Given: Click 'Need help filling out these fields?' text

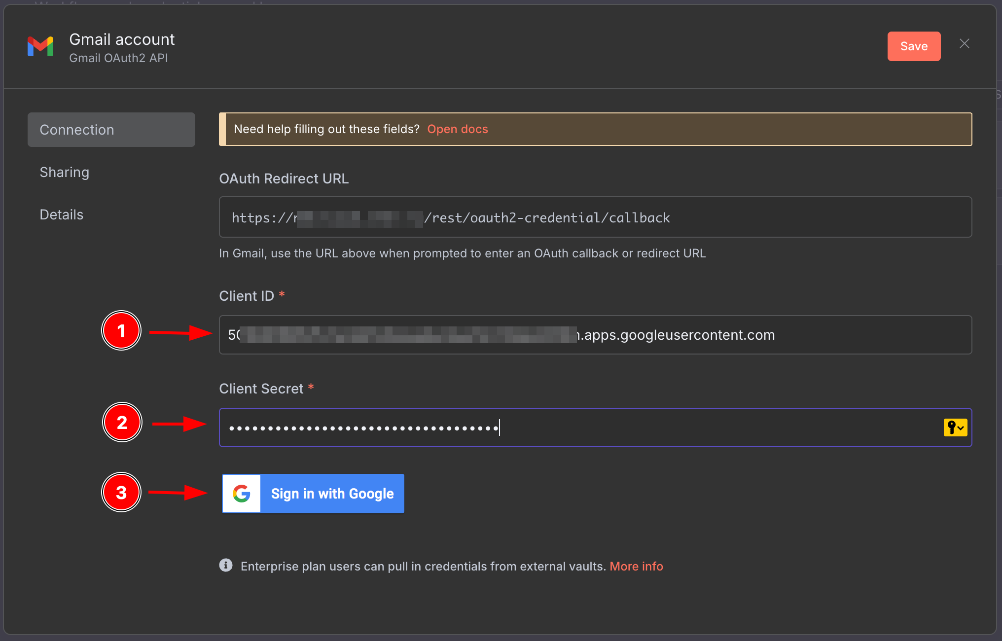Looking at the screenshot, I should pyautogui.click(x=326, y=129).
